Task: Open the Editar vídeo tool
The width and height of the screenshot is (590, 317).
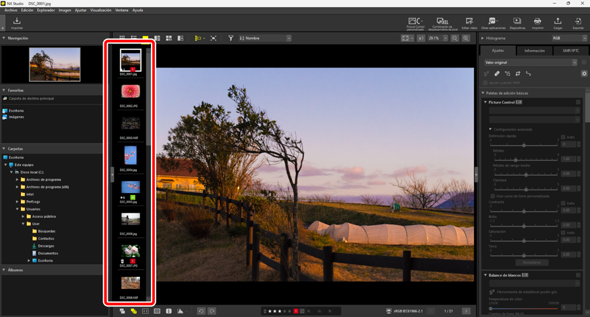Action: pyautogui.click(x=469, y=23)
